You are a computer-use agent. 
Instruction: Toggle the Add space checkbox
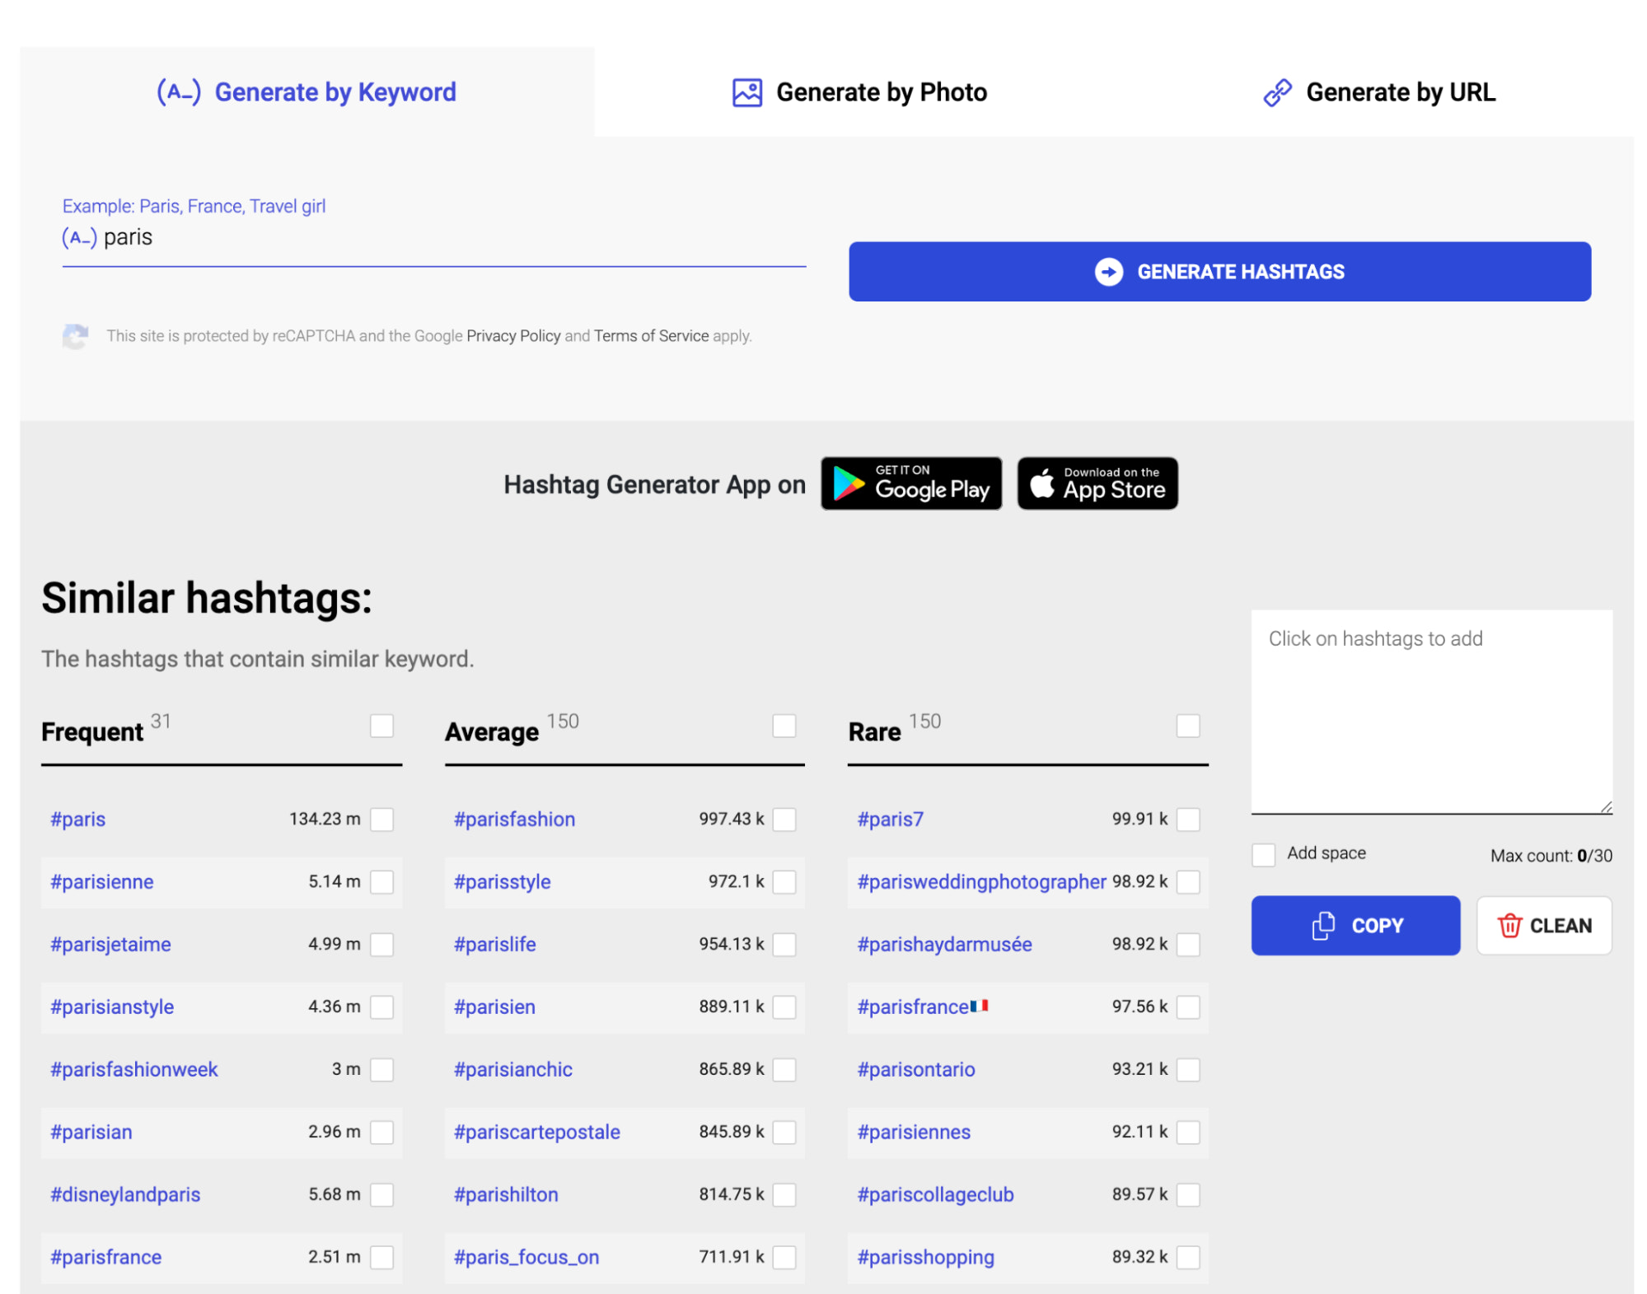(1262, 853)
